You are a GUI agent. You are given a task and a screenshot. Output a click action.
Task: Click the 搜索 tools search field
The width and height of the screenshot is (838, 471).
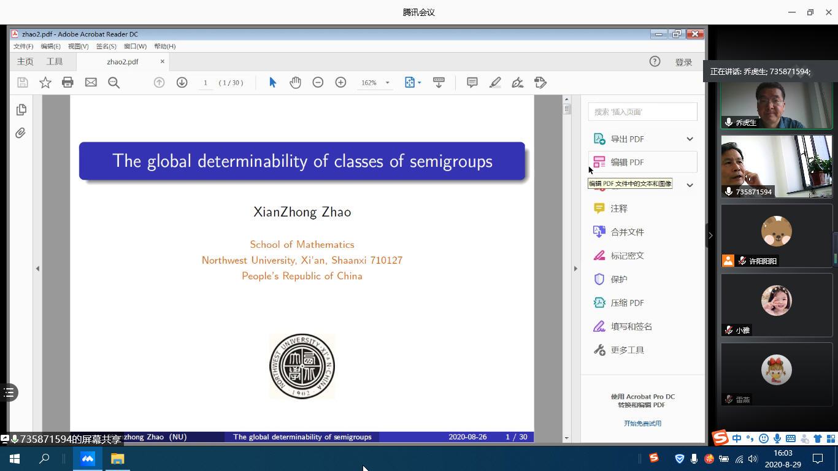tap(642, 112)
